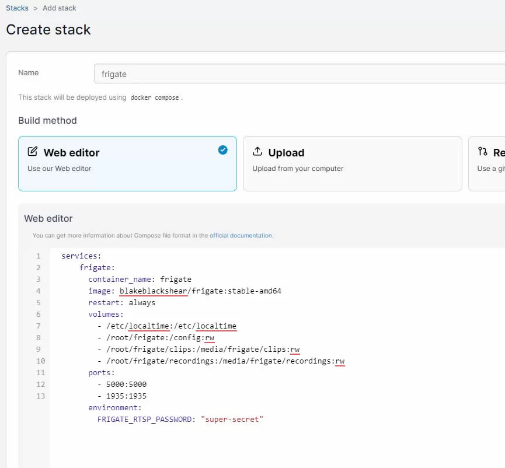This screenshot has height=468, width=505.
Task: Click the 'Add stack' breadcrumb text
Action: click(x=60, y=8)
